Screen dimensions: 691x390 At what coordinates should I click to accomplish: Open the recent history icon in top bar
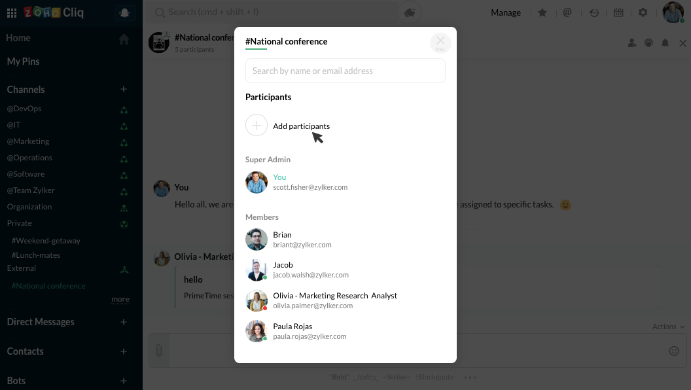594,12
